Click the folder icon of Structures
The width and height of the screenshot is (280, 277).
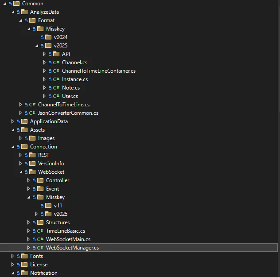pos(40,222)
